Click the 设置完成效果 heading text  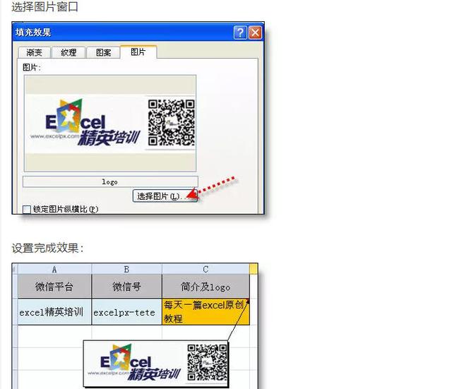pos(47,248)
